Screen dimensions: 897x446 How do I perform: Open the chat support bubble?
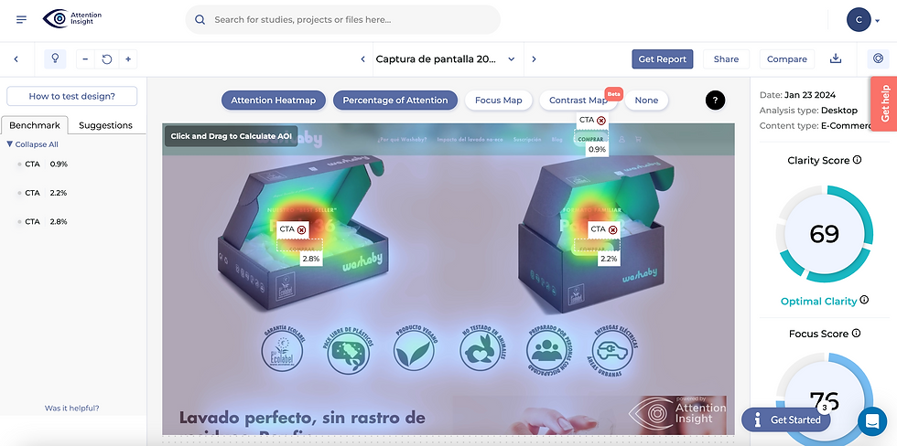click(x=872, y=421)
